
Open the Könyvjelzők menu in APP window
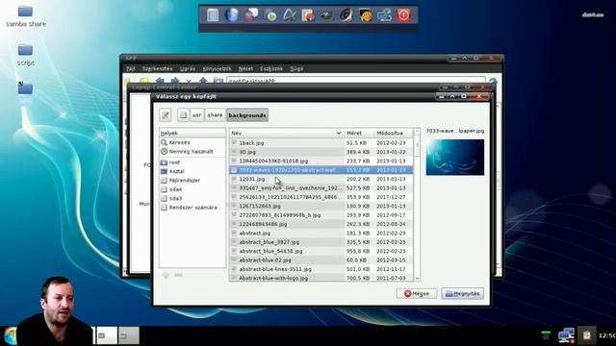pyautogui.click(x=217, y=68)
